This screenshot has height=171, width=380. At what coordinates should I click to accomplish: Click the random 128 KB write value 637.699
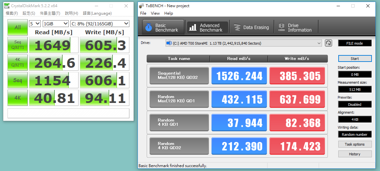(x=297, y=99)
